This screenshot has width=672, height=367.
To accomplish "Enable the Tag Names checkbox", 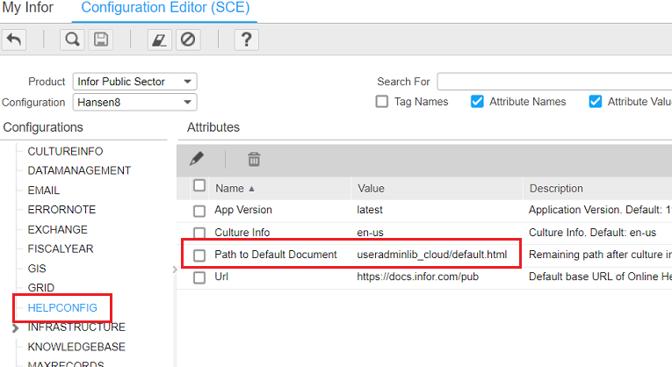I will pyautogui.click(x=382, y=102).
